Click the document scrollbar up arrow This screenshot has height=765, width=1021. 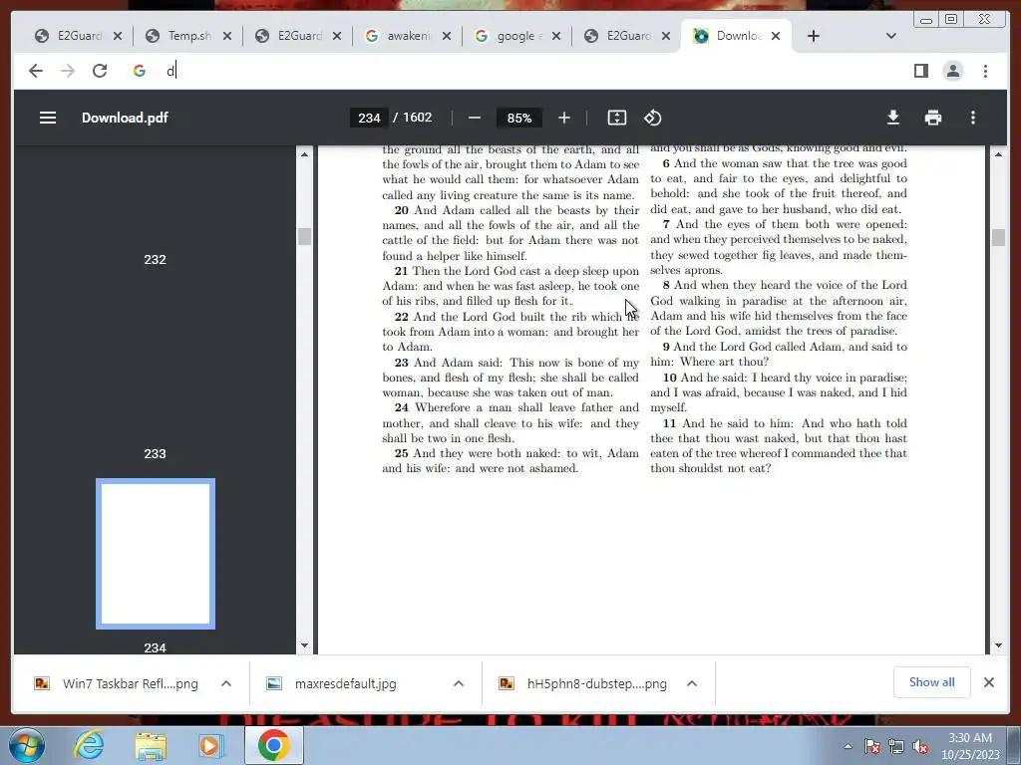998,154
